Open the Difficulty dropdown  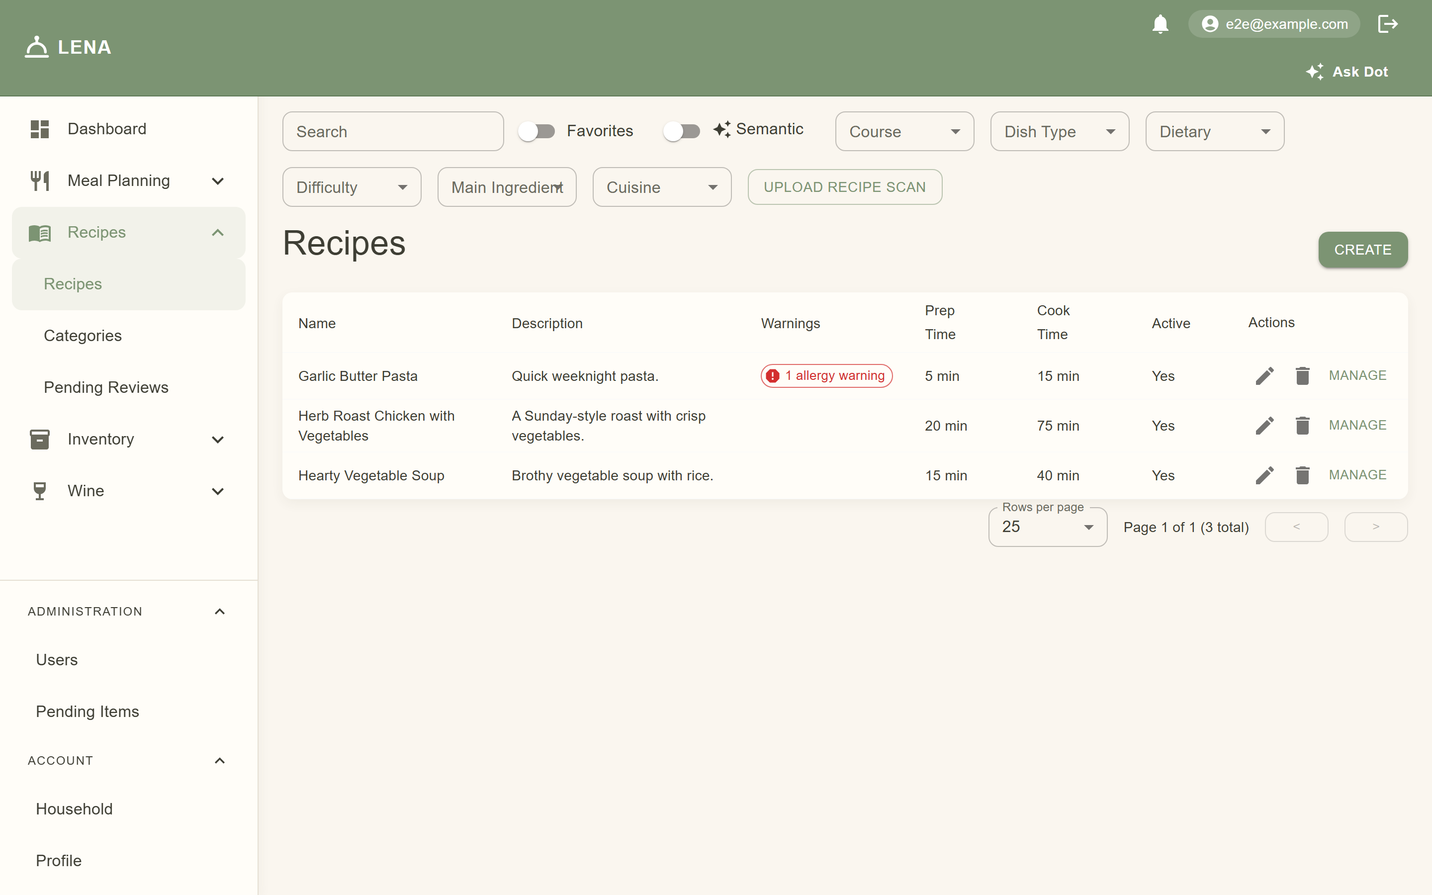coord(352,187)
